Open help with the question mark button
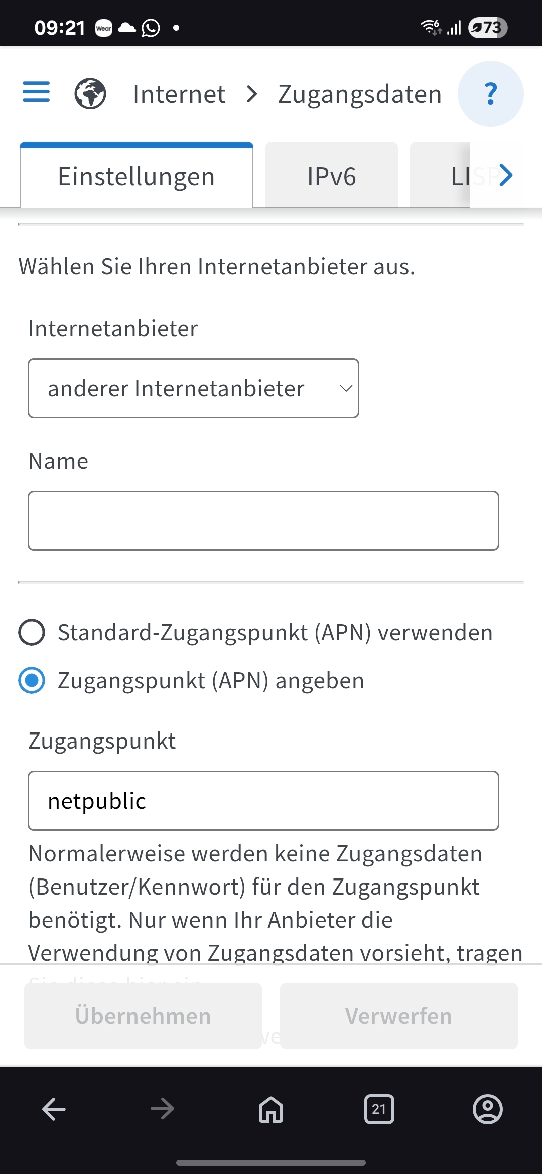The width and height of the screenshot is (542, 1174). click(x=490, y=94)
